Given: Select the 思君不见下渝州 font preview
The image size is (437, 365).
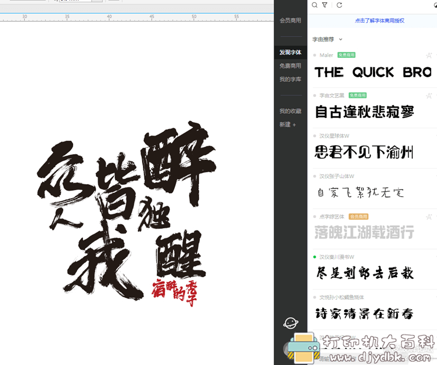Looking at the screenshot, I should (364, 152).
